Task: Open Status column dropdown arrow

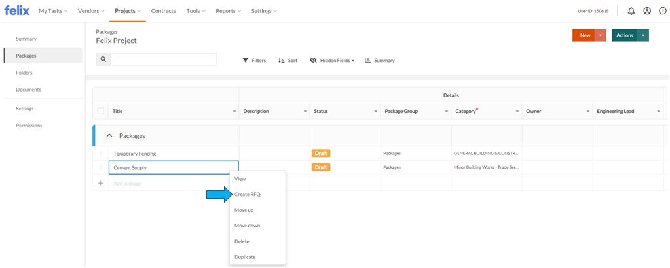Action: pyautogui.click(x=376, y=111)
